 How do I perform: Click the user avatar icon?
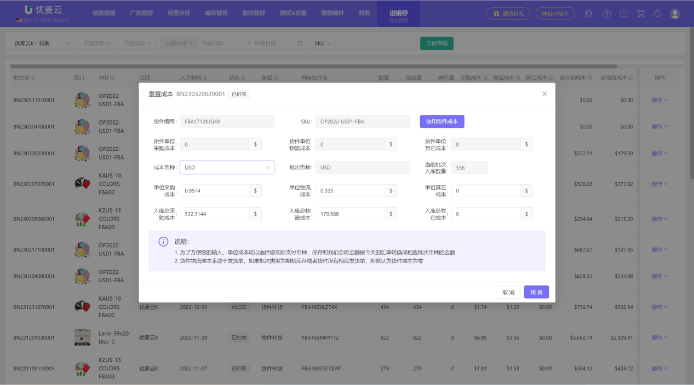pos(675,14)
